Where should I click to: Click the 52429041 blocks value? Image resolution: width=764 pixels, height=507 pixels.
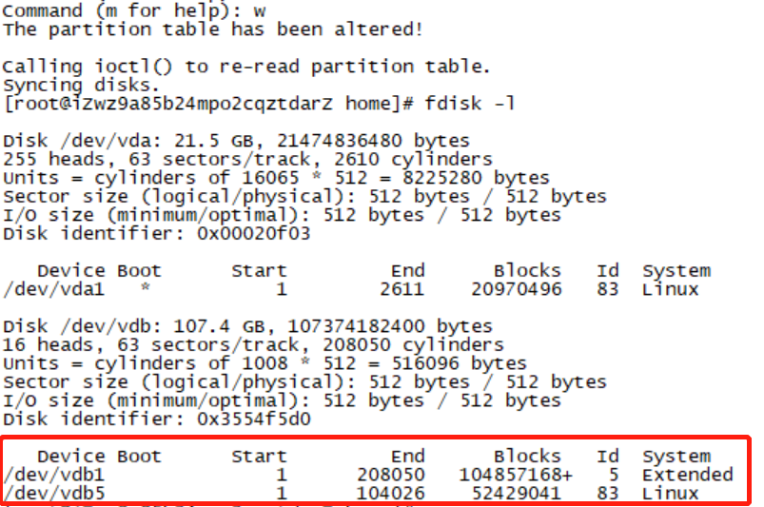(516, 494)
